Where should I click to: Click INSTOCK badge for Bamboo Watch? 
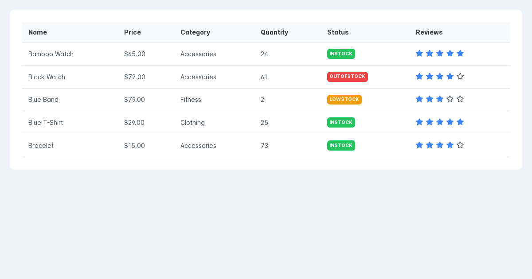click(x=341, y=54)
